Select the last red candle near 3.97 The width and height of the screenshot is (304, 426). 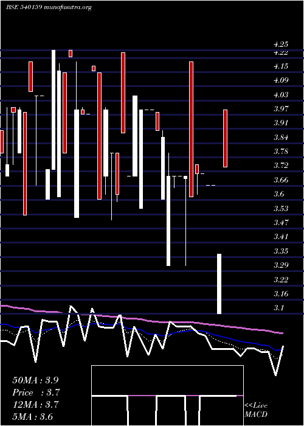point(225,138)
